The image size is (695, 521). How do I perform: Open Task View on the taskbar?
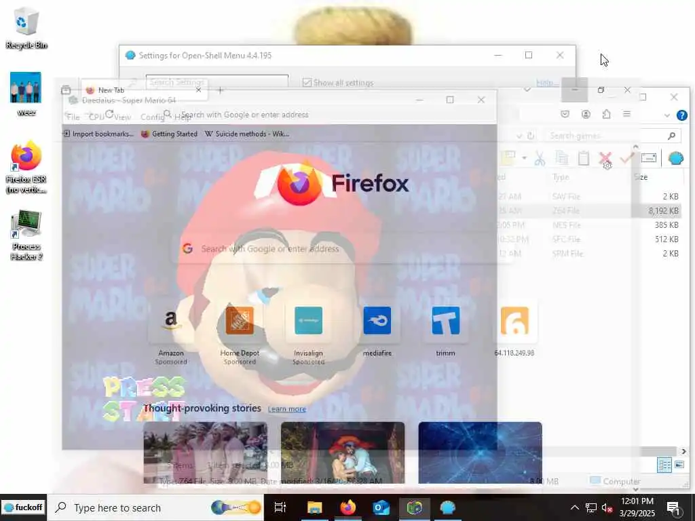pyautogui.click(x=280, y=507)
